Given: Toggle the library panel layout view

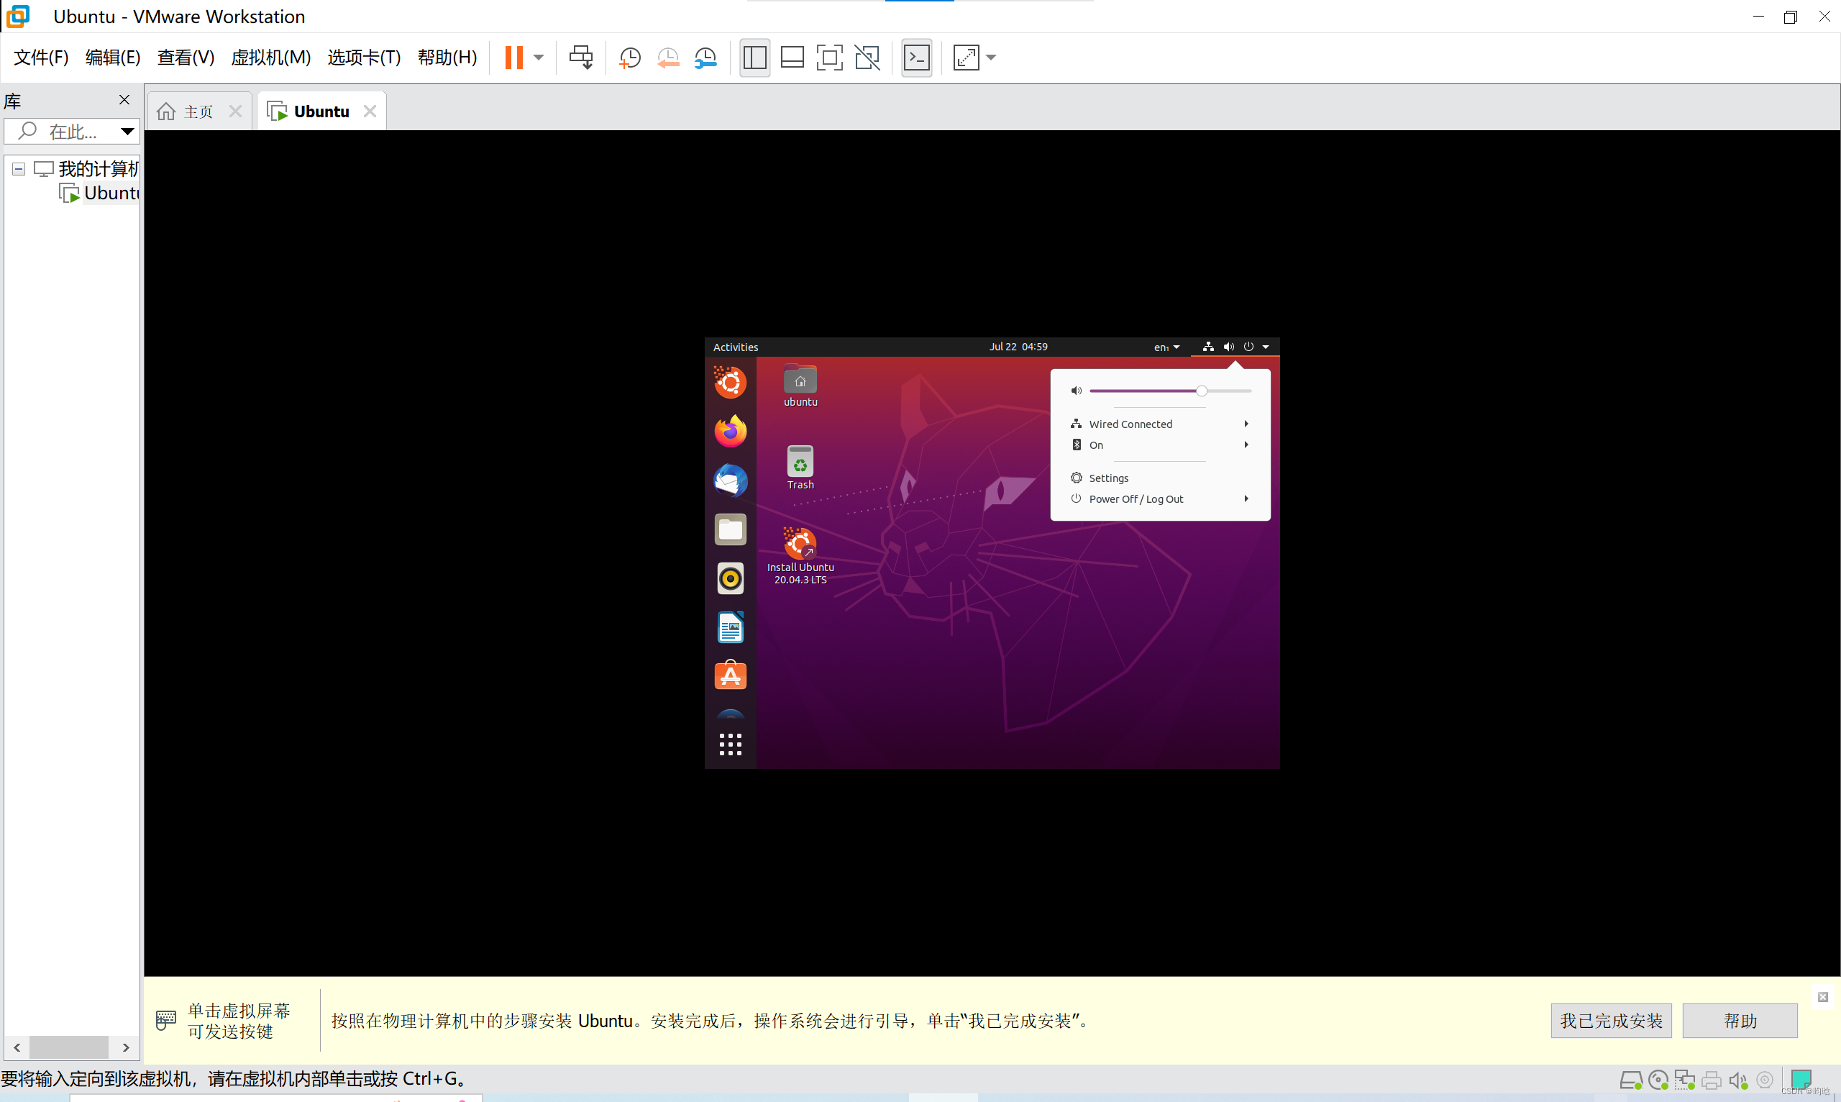Looking at the screenshot, I should pos(754,57).
